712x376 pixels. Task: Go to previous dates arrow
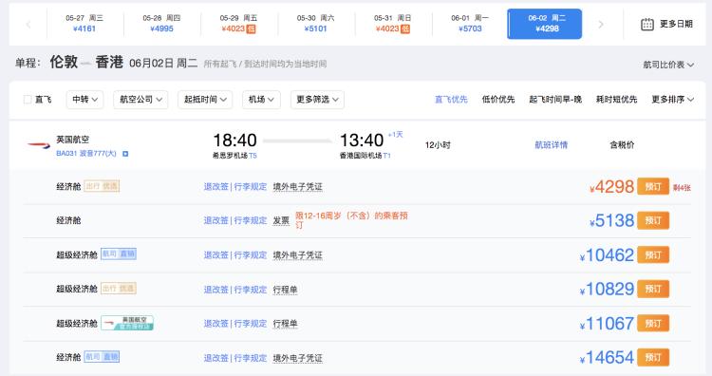(28, 24)
